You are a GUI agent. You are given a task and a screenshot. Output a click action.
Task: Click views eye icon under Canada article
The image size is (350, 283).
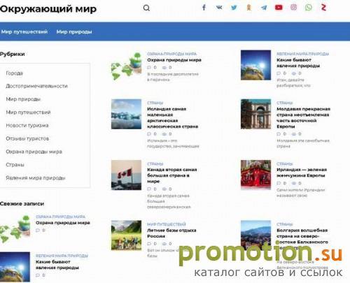[x=164, y=189]
